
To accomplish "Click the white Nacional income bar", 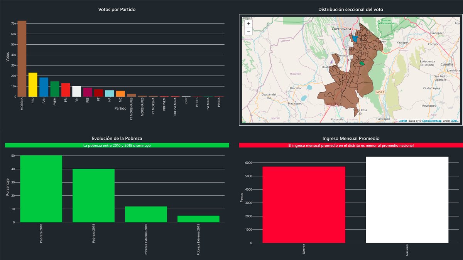I will pos(407,200).
